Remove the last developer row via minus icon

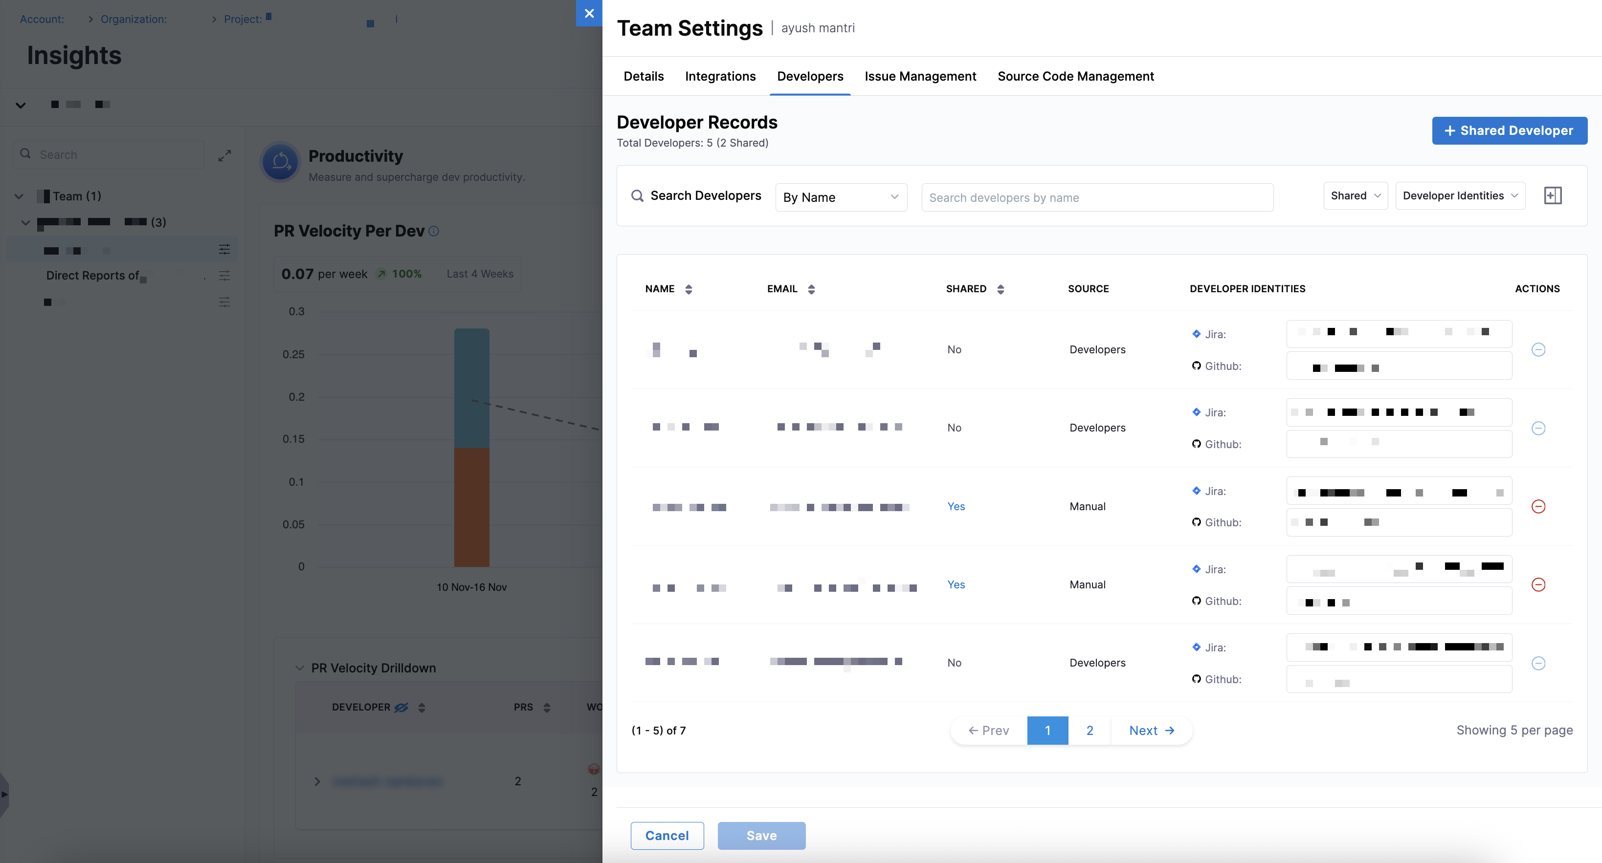(x=1538, y=663)
